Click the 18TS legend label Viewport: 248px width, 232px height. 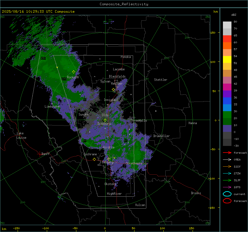point(237,187)
